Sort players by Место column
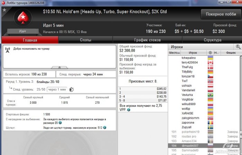Screen dimensions: 242x155 174,53
